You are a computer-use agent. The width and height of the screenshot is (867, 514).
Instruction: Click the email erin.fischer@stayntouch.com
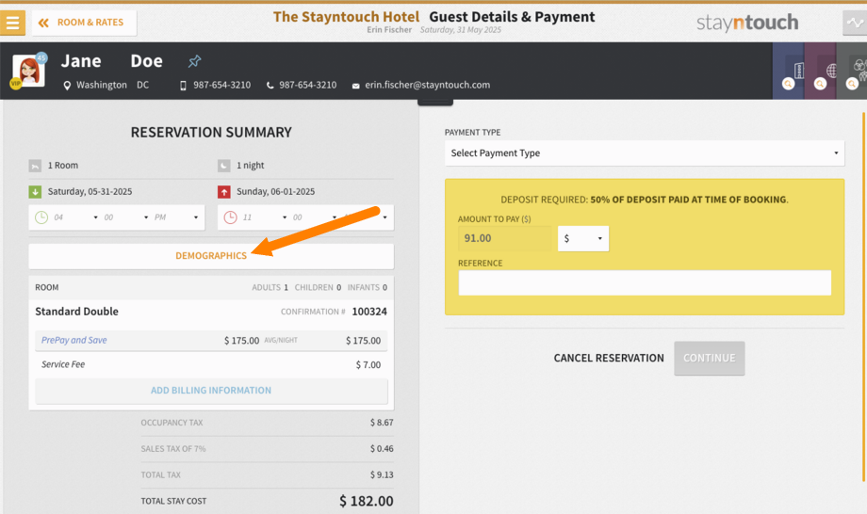(x=428, y=85)
